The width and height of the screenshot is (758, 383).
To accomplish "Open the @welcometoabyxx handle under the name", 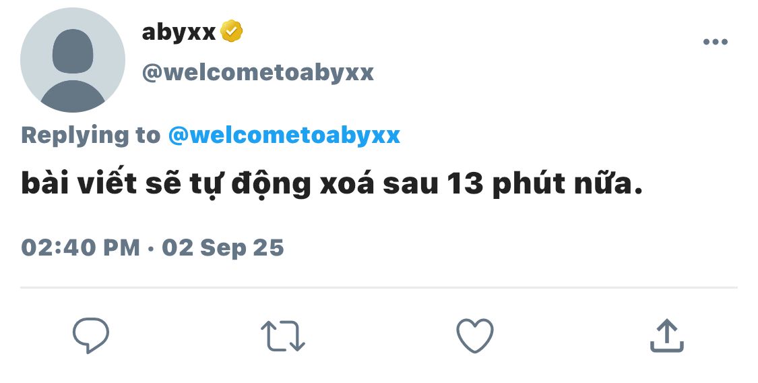I will click(x=257, y=73).
